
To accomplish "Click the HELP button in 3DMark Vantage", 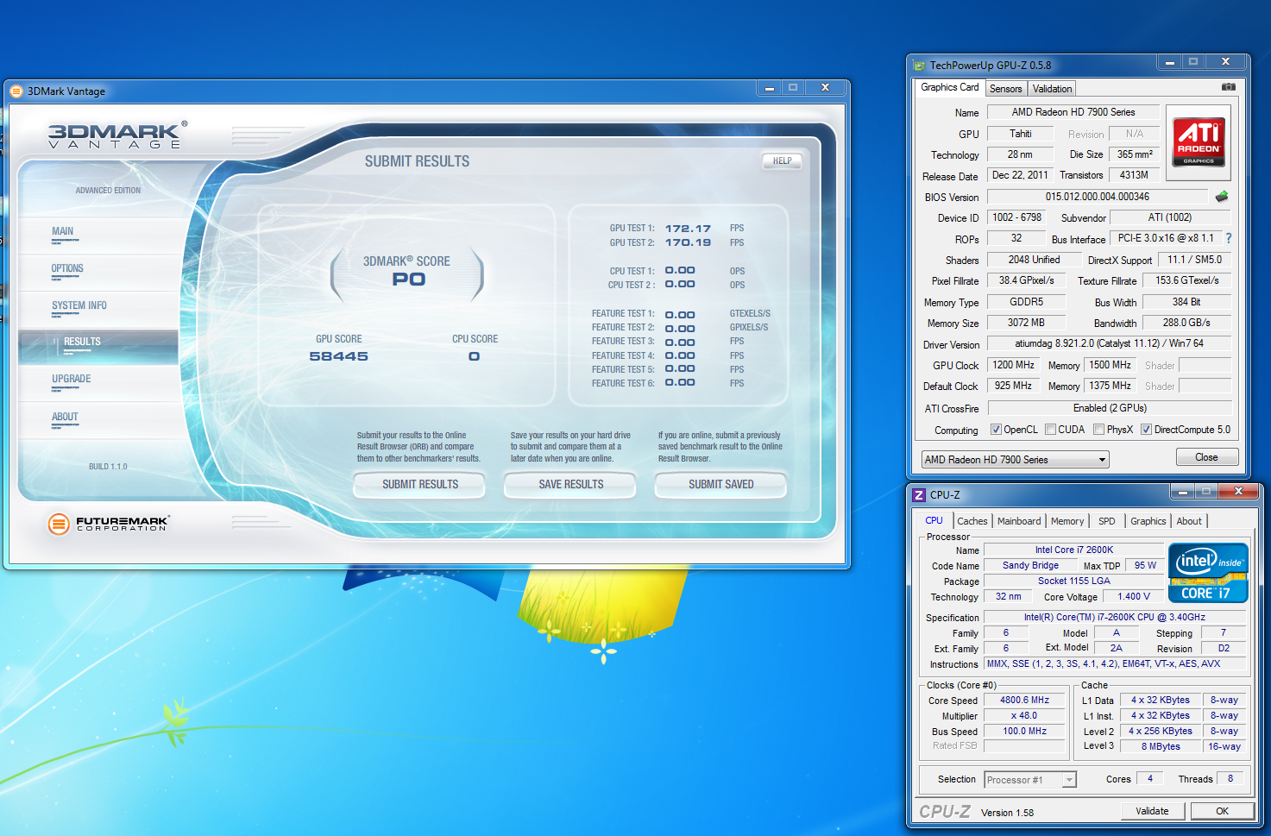I will click(x=782, y=161).
